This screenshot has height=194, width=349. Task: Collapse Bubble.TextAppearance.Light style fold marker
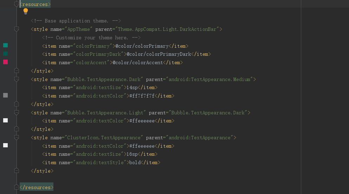pos(17,113)
